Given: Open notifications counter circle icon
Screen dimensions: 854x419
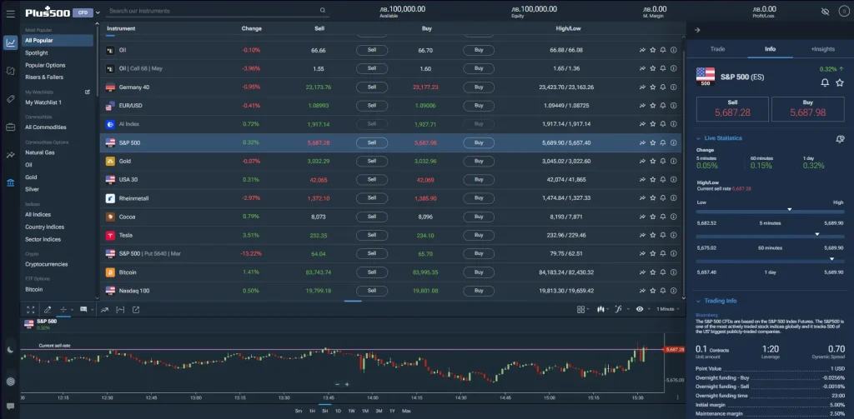Looking at the screenshot, I should [x=843, y=12].
